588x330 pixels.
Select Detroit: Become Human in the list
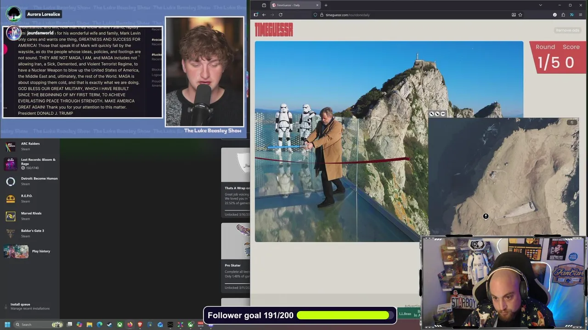click(30, 181)
